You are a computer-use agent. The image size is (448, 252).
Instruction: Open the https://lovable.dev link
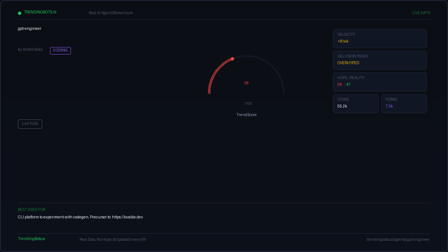pyautogui.click(x=128, y=217)
